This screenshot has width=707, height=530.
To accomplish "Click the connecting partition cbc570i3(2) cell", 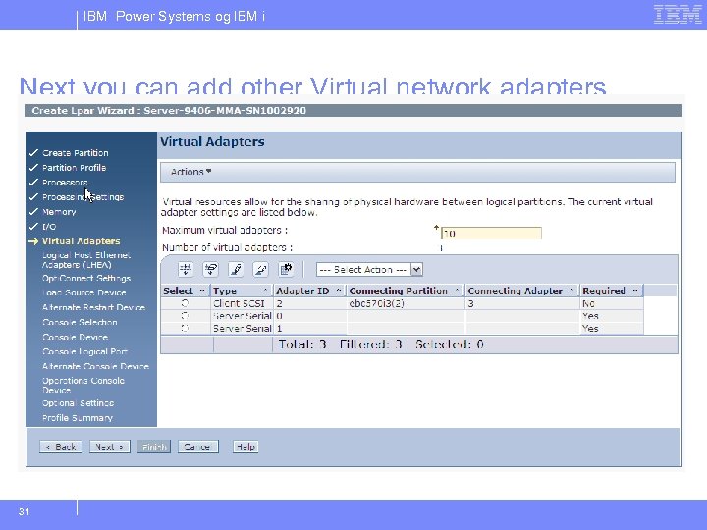I will [406, 303].
